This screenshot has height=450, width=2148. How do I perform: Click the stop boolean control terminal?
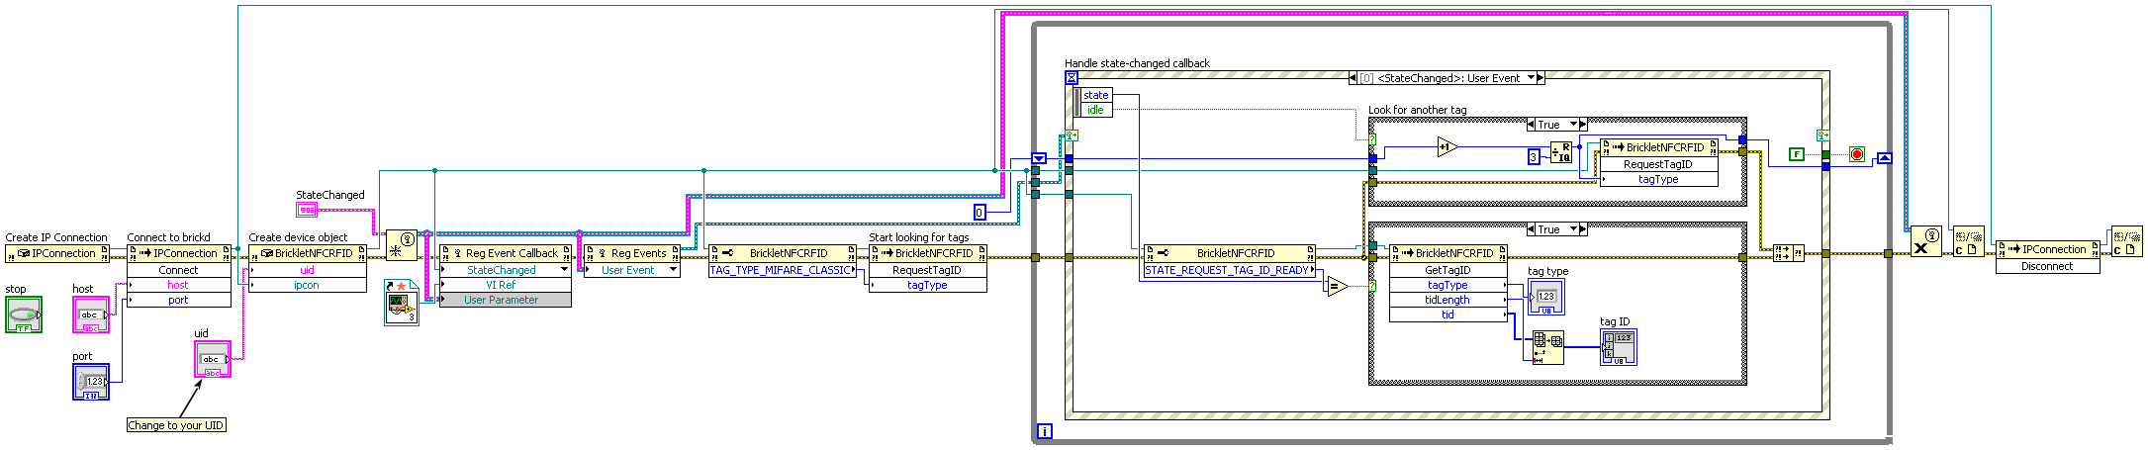[x=24, y=315]
